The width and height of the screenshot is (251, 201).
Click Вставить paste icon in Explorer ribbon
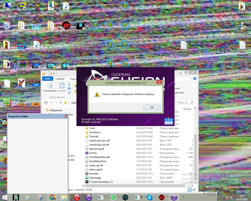62,87
